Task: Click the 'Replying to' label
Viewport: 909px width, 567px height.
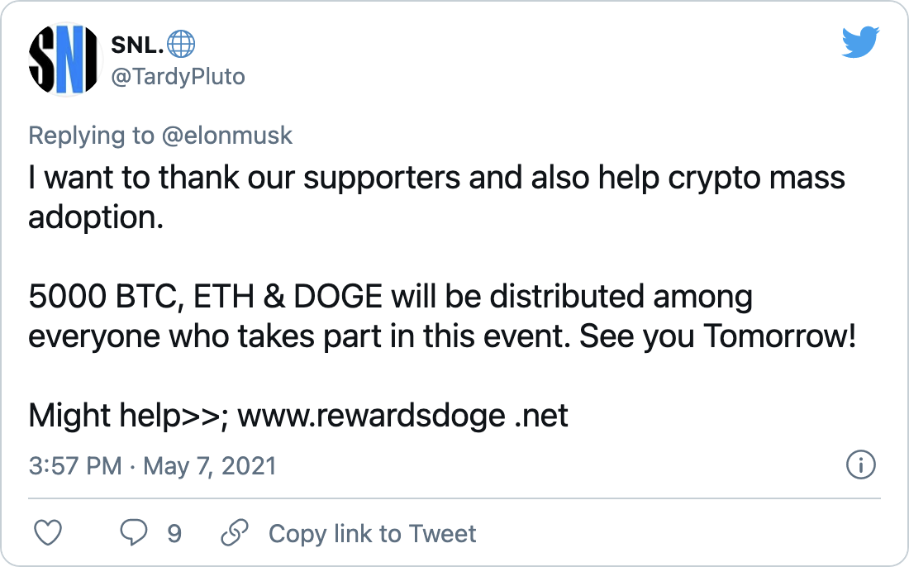Action: pos(91,136)
